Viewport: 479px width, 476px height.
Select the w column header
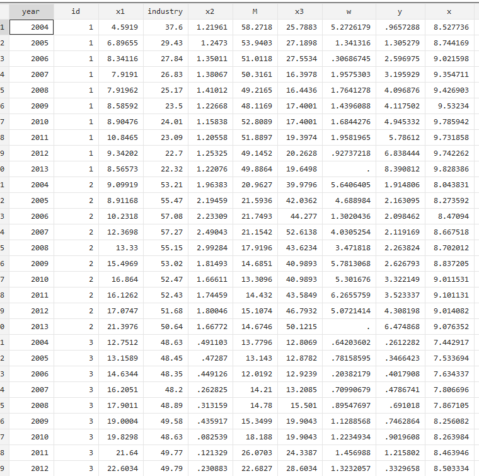point(349,11)
